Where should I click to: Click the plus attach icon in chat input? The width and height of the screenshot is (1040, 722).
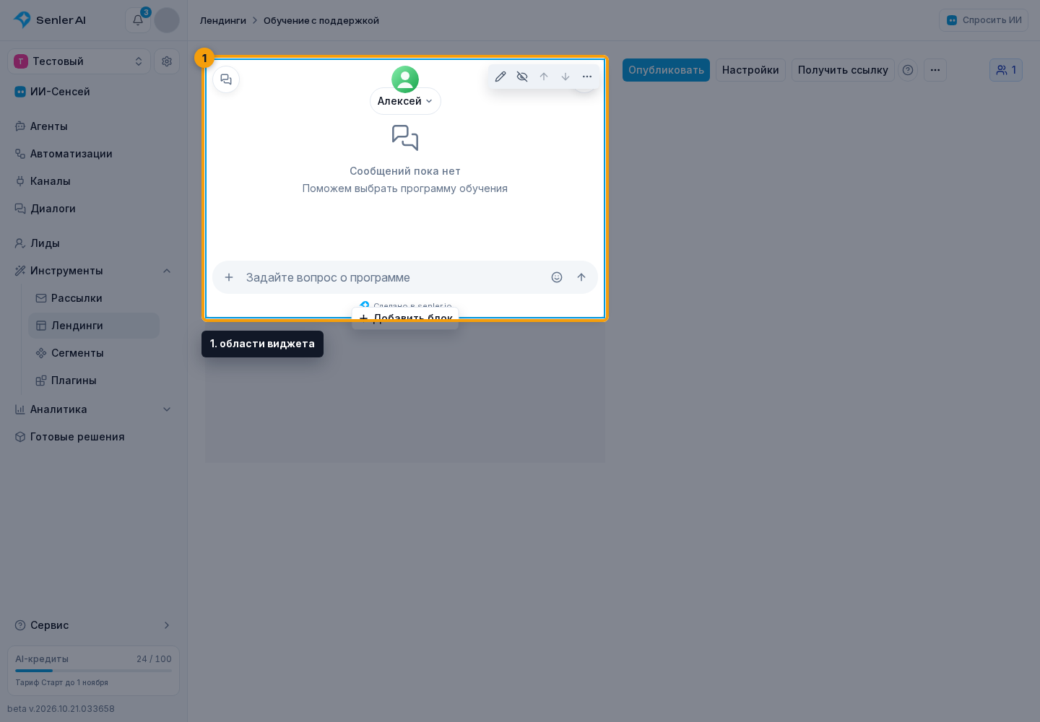[229, 277]
